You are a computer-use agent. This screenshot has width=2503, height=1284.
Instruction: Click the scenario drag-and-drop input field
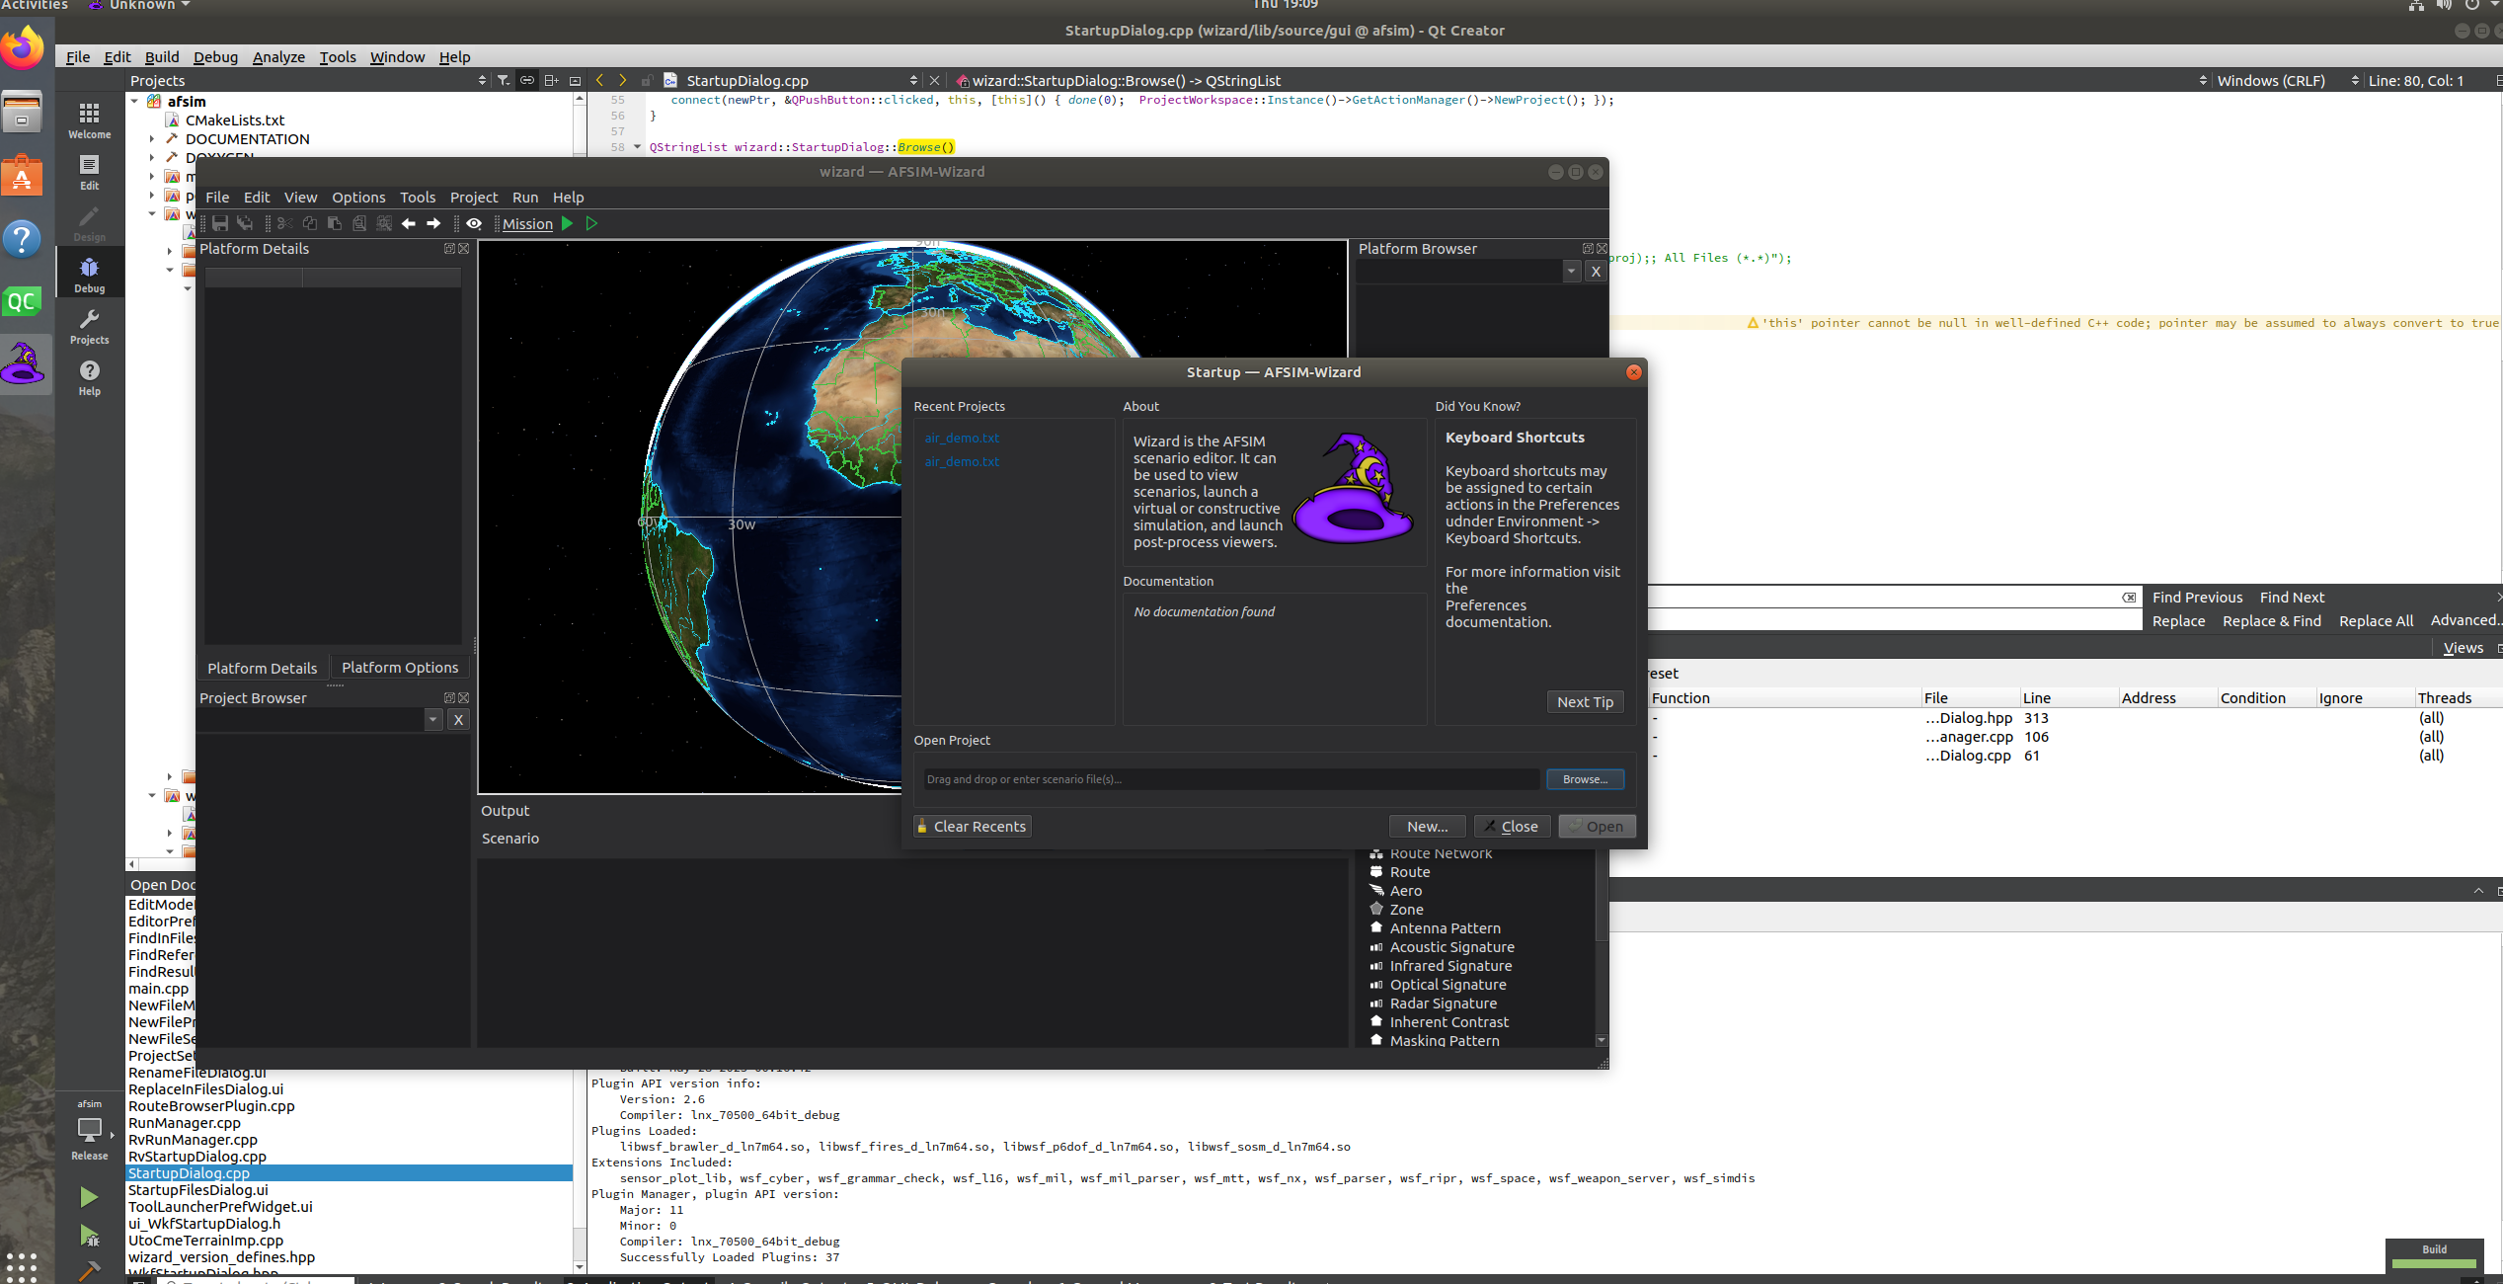click(x=1228, y=779)
